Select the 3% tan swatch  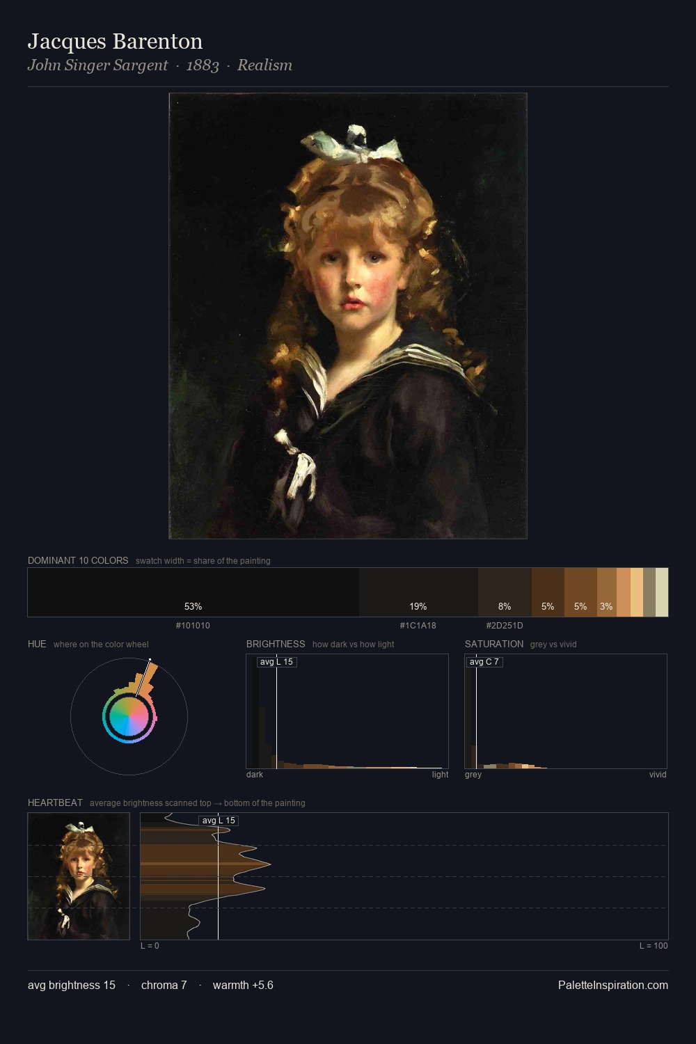click(607, 592)
